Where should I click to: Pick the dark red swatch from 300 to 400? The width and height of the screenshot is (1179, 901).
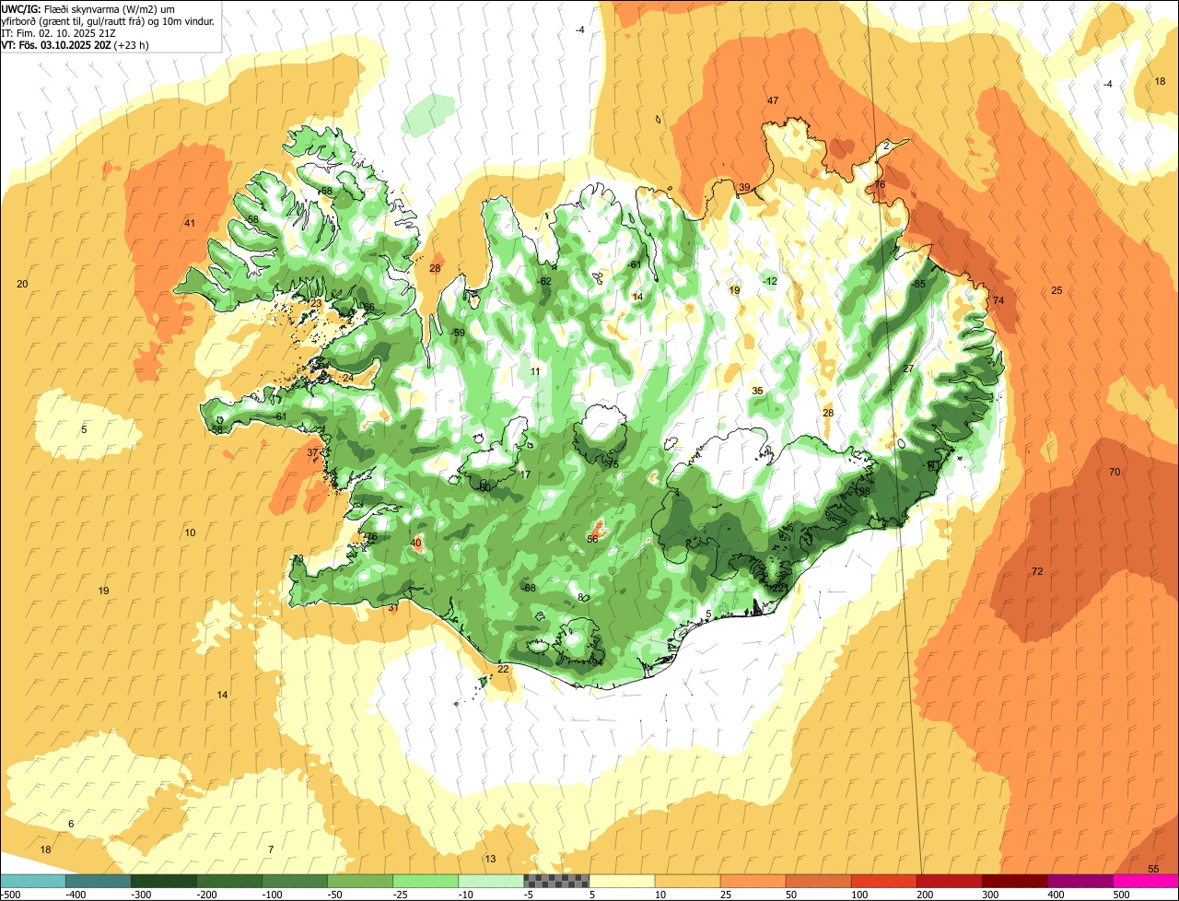1014,882
